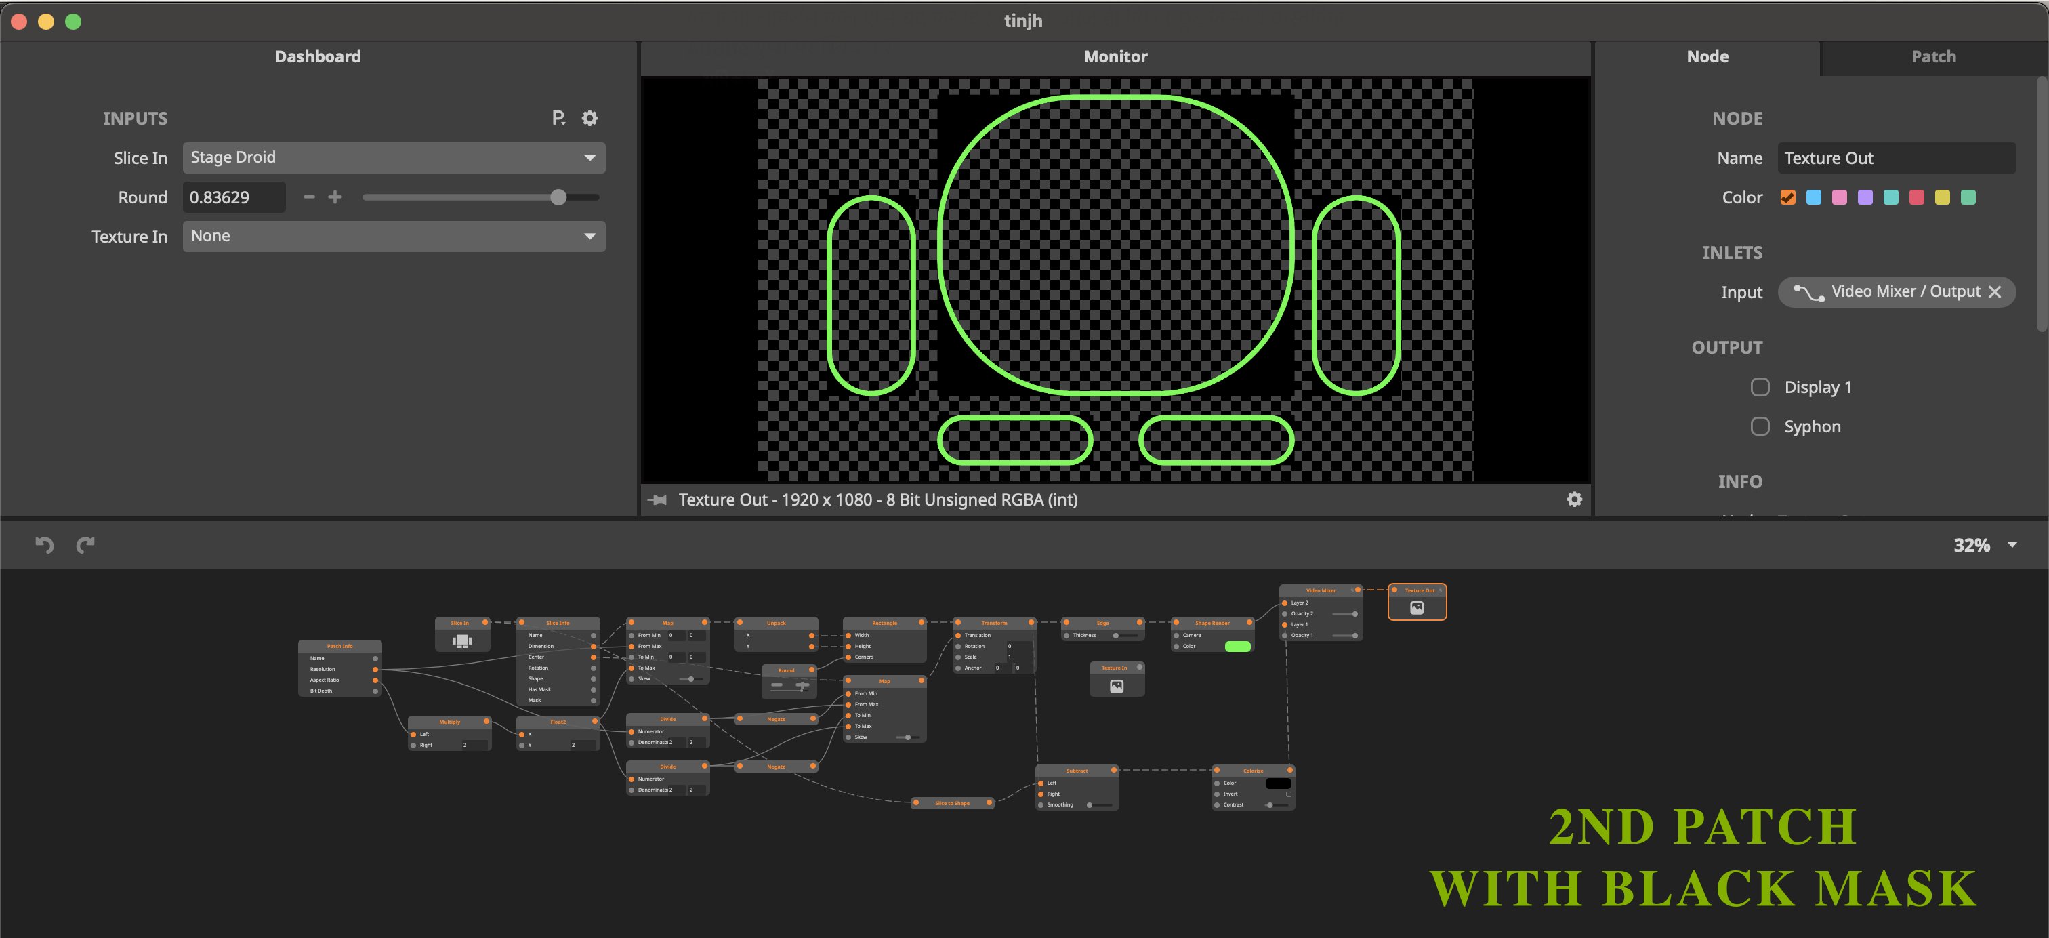Open the Slice In dropdown
Screen dimensions: 2049x938
(394, 157)
